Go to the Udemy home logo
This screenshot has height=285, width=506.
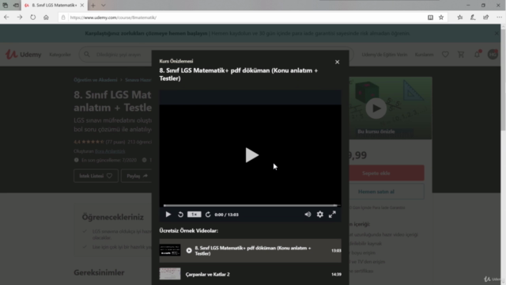[x=23, y=55]
